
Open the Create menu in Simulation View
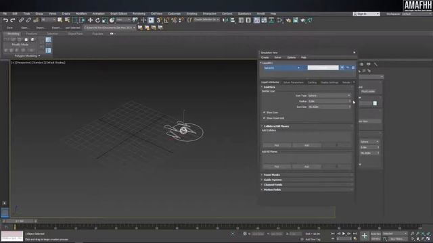click(265, 57)
